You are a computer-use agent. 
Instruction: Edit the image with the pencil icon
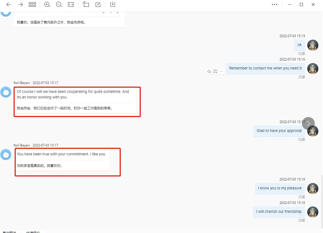coord(98,5)
